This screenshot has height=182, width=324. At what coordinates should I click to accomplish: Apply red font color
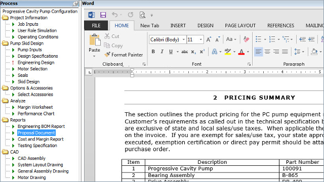coord(241,52)
